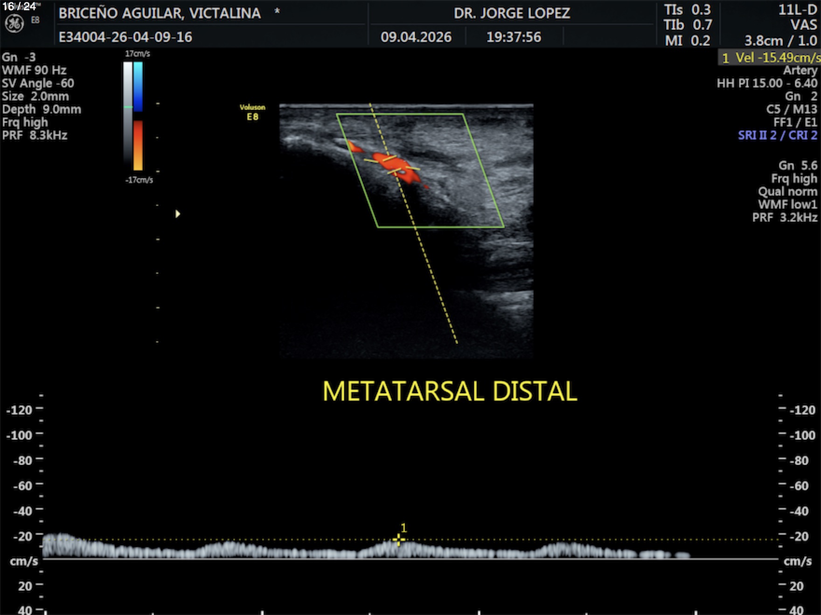821x615 pixels.
Task: Select the METATARSAL DISTAL annotation text
Action: 450,391
